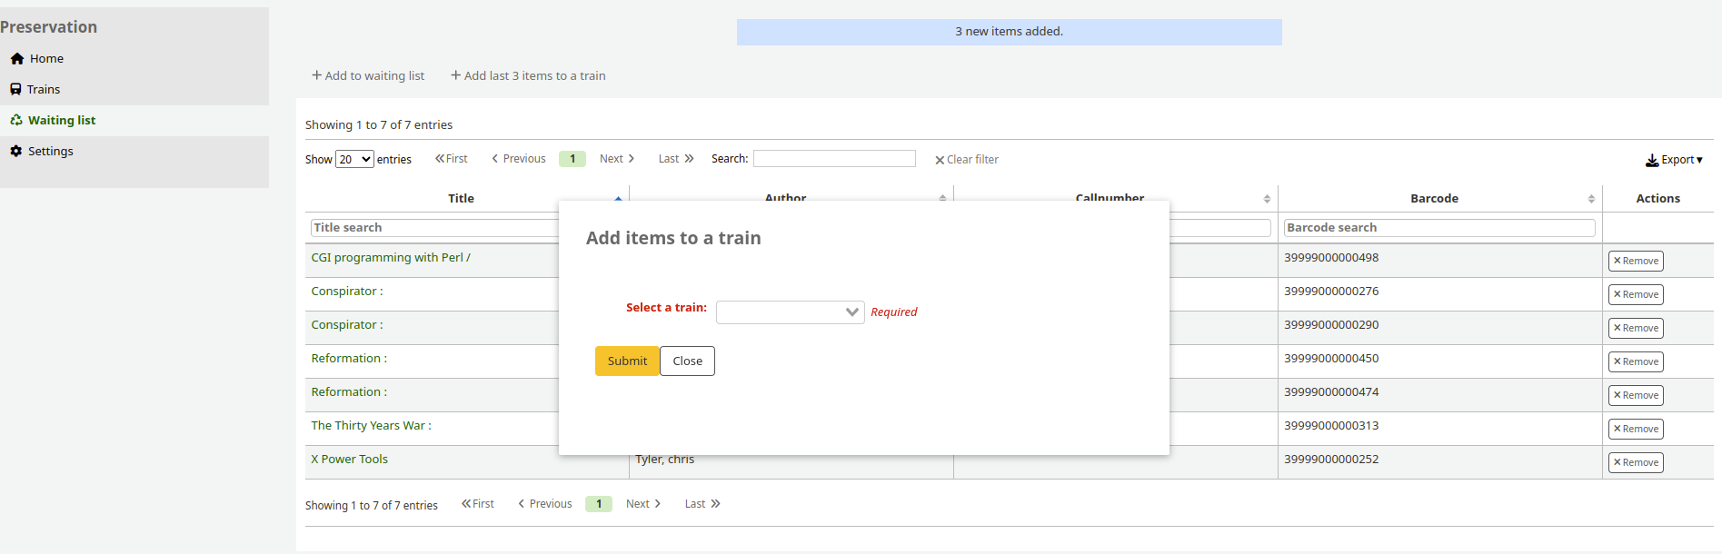Go to Next page in top pagination

pos(617,159)
